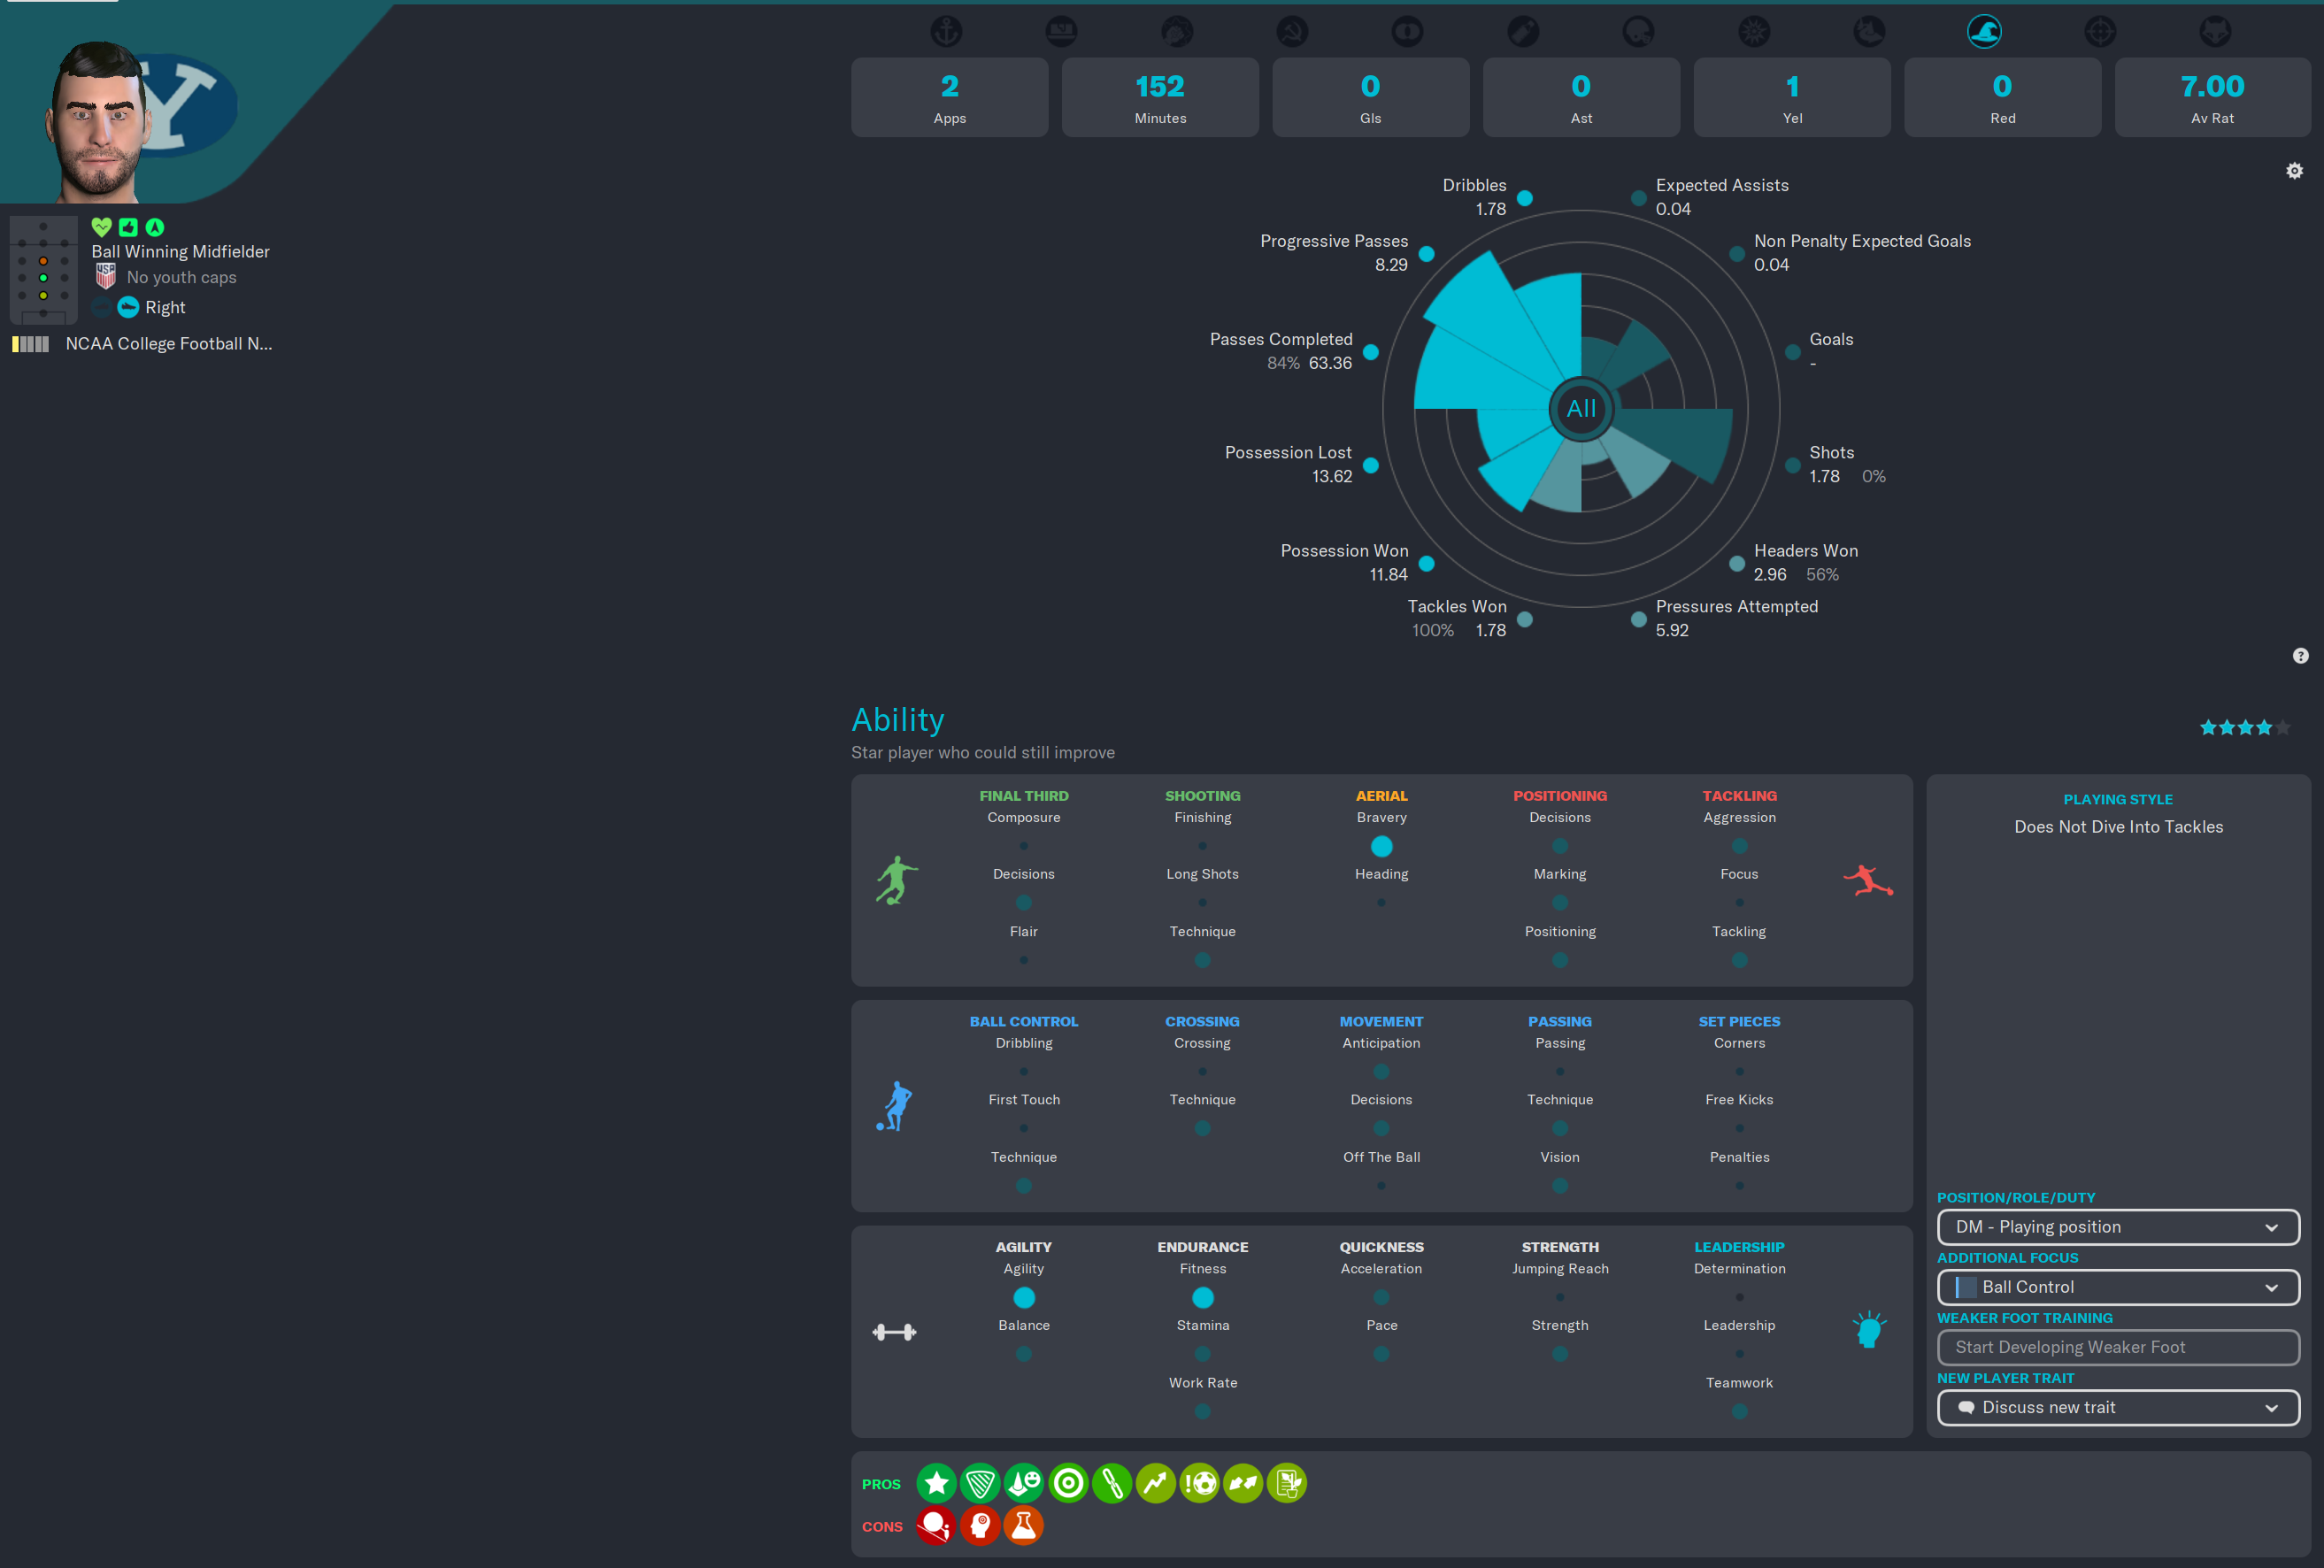This screenshot has width=2324, height=1568.
Task: Click the NCAA College Football reputation bar
Action: 31,344
